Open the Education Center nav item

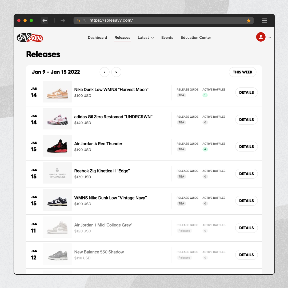[x=196, y=38]
